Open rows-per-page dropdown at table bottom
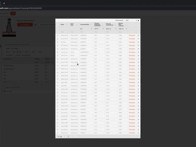This screenshot has width=196, height=147. point(61,137)
